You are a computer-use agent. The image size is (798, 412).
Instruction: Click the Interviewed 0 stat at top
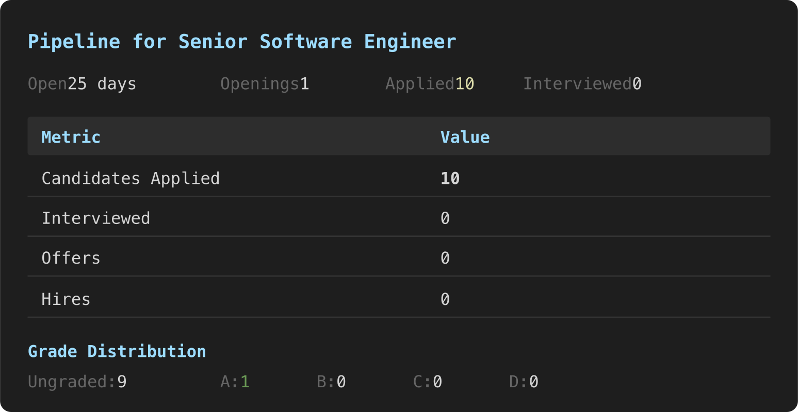[582, 84]
